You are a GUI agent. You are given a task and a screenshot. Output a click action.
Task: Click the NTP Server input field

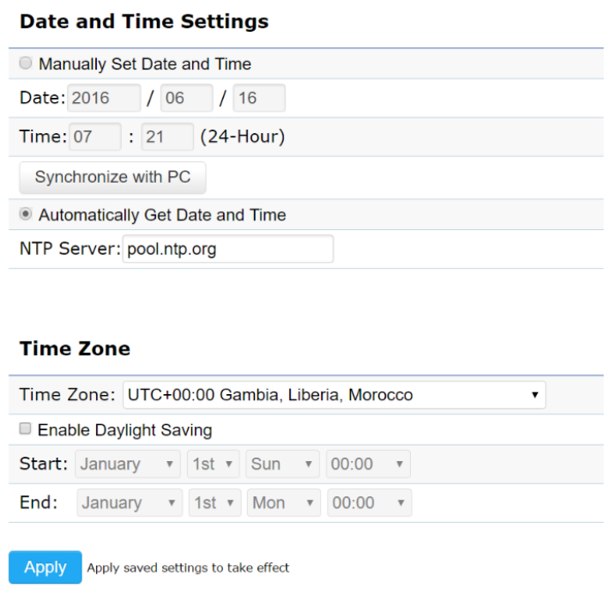pos(227,249)
